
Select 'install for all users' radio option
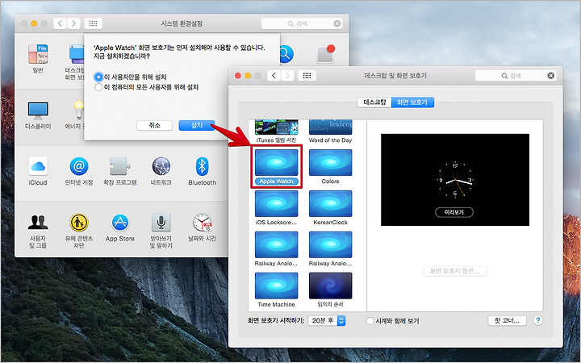98,87
